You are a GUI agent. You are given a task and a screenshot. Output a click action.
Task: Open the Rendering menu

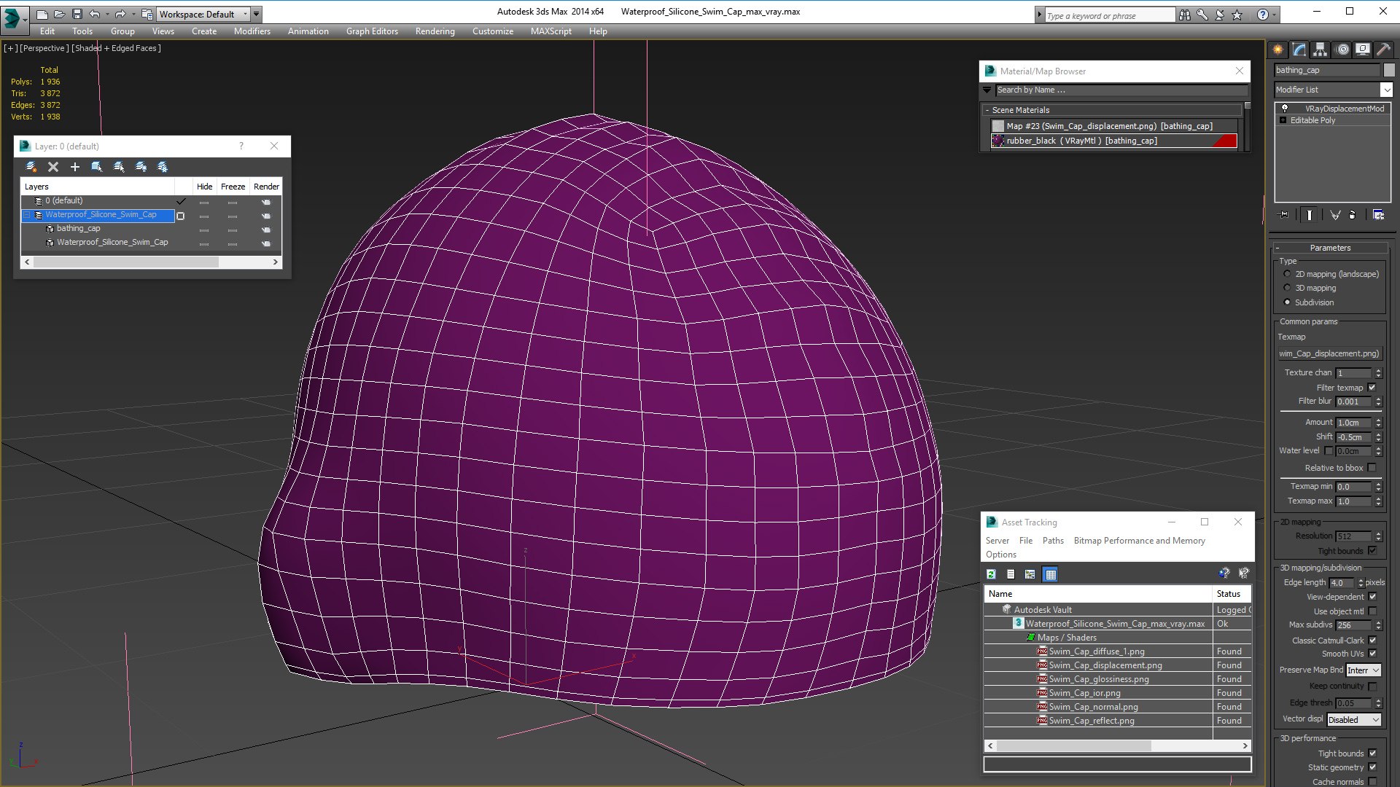point(435,31)
